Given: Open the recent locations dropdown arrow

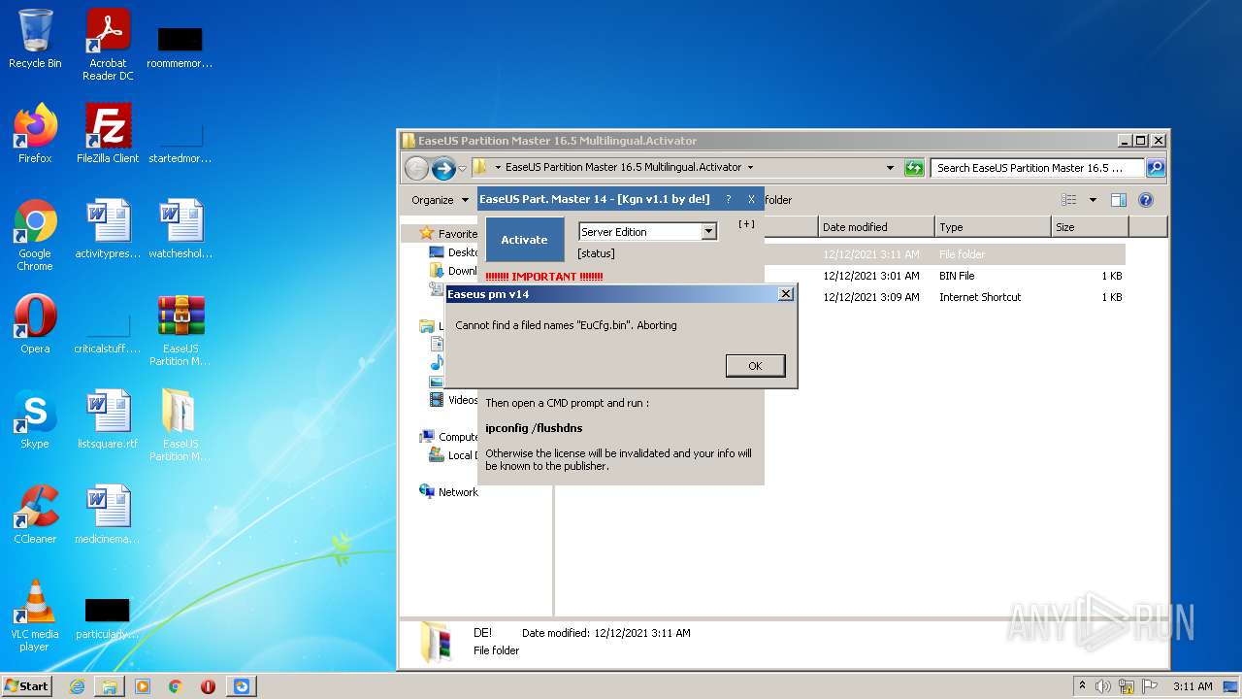Looking at the screenshot, I should tap(463, 168).
